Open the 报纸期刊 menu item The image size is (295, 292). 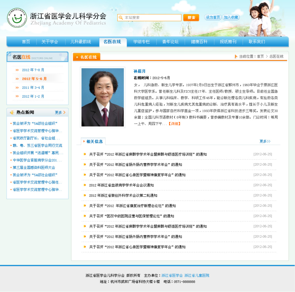228,42
